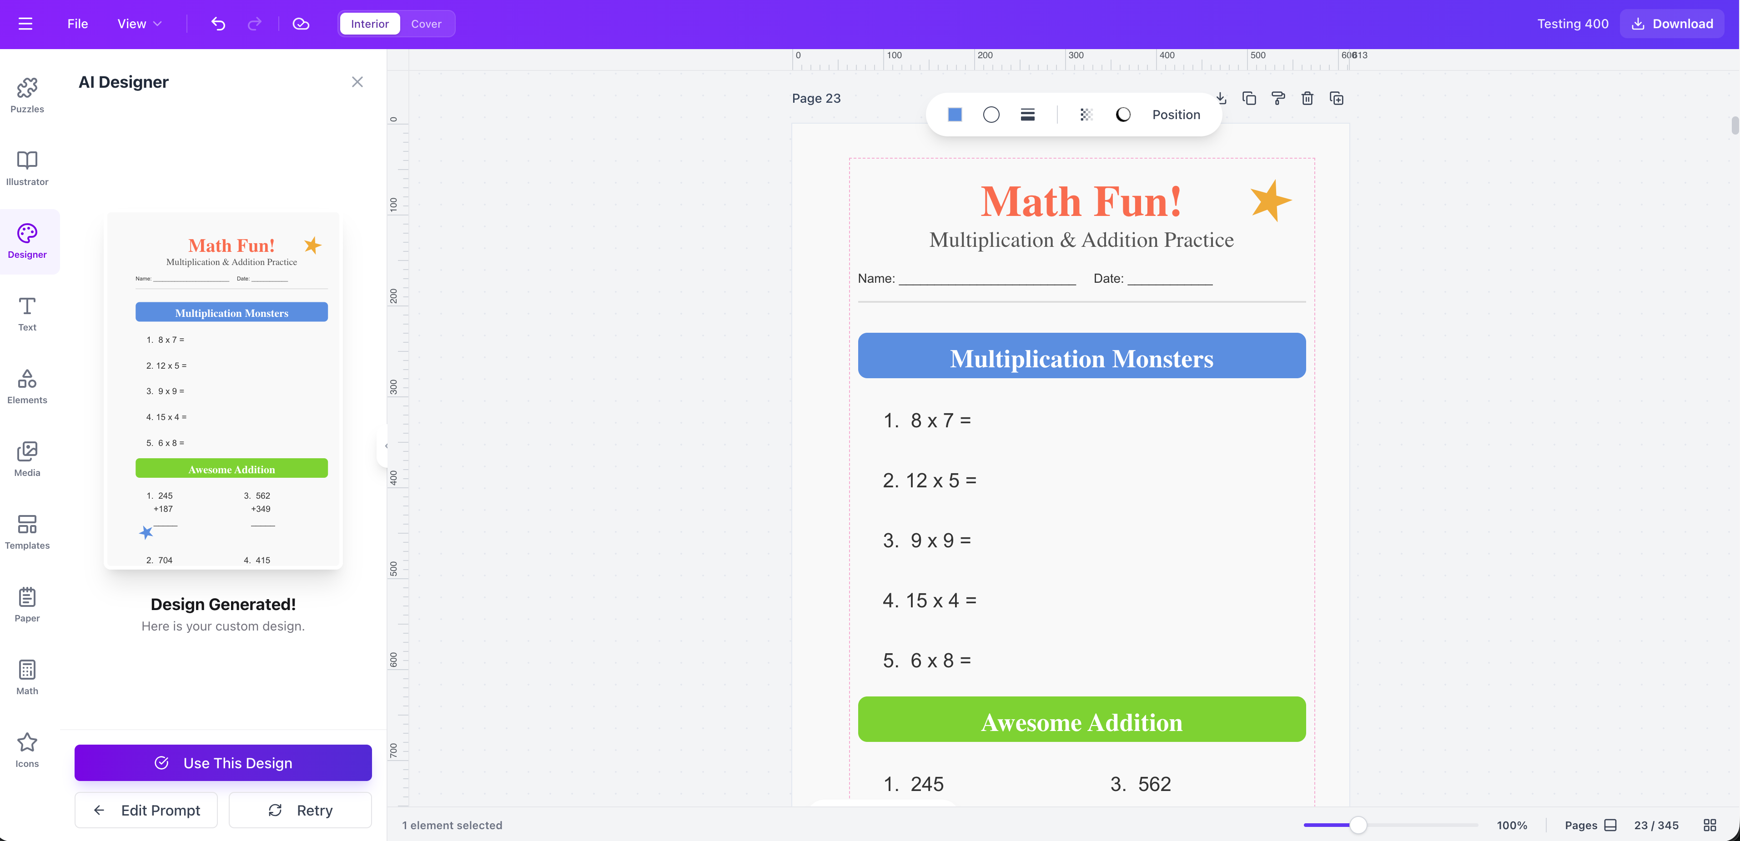Switch to the Interior view
The width and height of the screenshot is (1740, 841).
[369, 24]
